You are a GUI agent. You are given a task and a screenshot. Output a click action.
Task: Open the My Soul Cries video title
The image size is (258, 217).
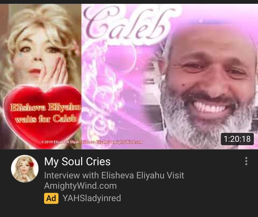(x=77, y=161)
